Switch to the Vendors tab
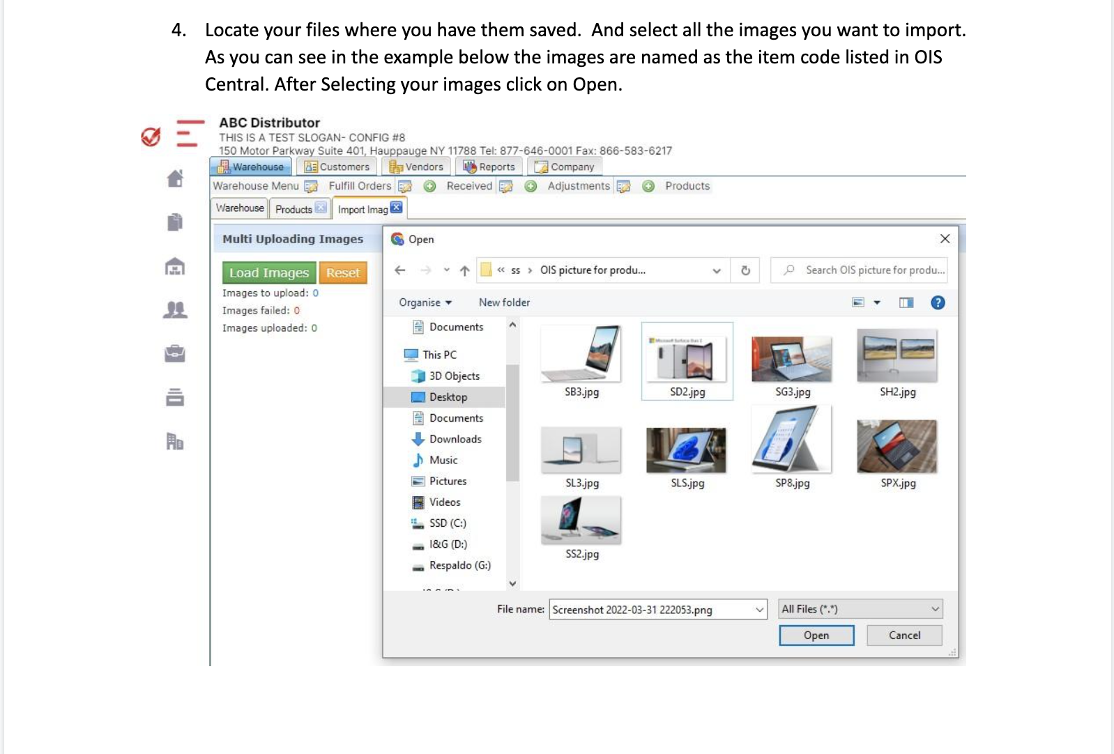The height and width of the screenshot is (754, 1114). tap(416, 167)
